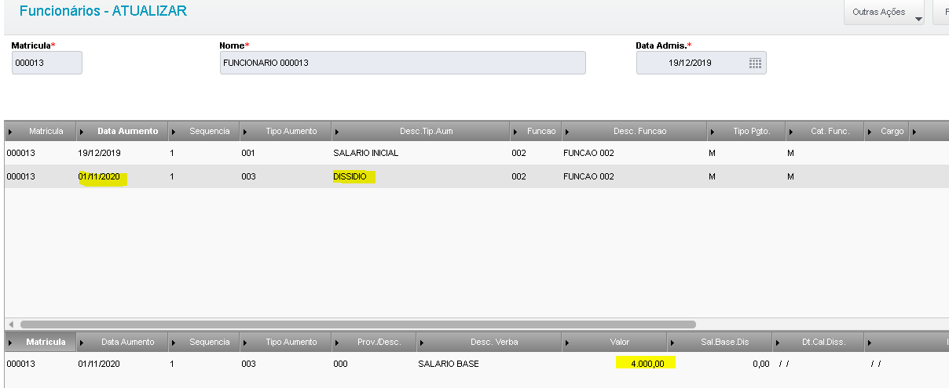This screenshot has height=388, width=949.
Task: Click Cargo column header
Action: pyautogui.click(x=887, y=131)
